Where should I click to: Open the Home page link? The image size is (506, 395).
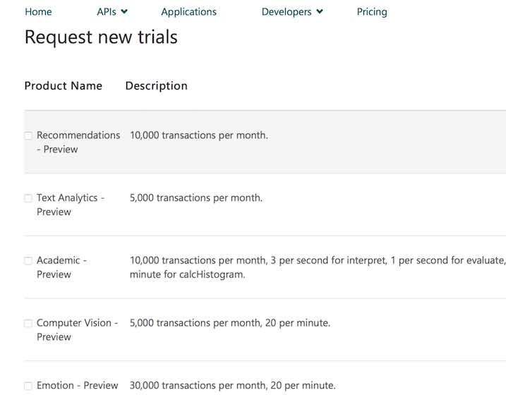point(38,12)
